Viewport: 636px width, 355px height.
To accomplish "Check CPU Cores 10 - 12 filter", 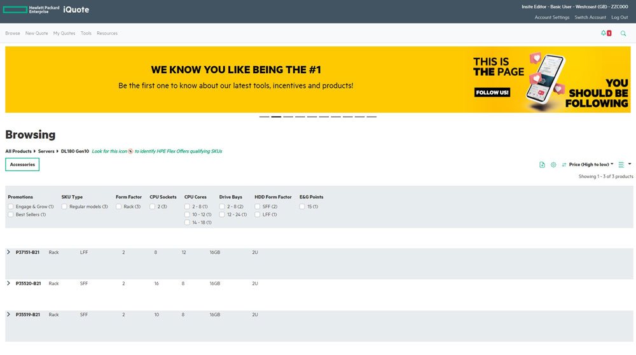I will 187,214.
